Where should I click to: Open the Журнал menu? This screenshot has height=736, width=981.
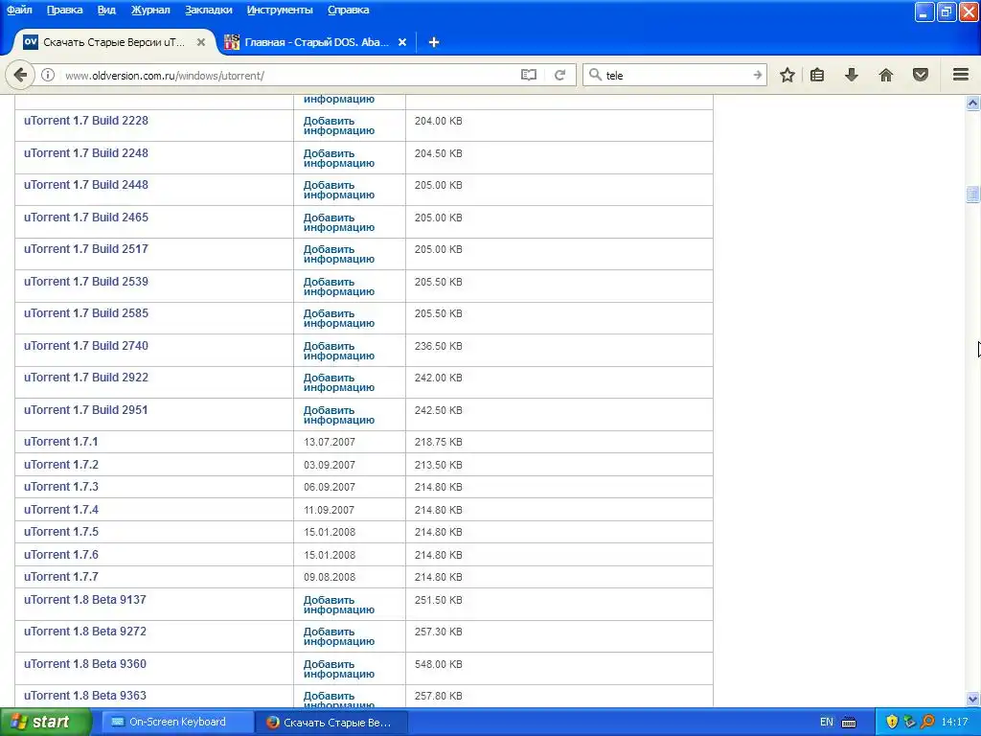click(150, 10)
